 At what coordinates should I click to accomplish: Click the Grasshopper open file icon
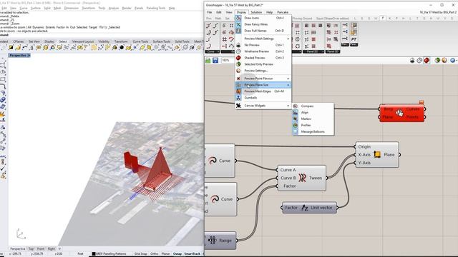pyautogui.click(x=208, y=60)
